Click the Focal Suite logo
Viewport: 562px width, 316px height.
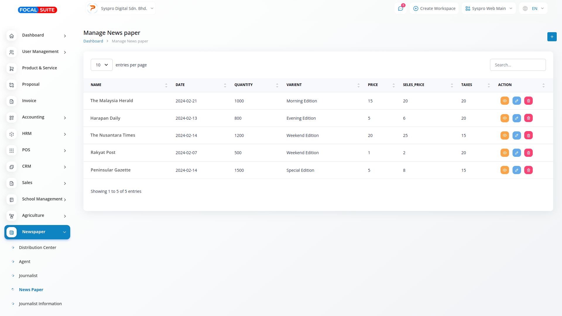coord(37,10)
